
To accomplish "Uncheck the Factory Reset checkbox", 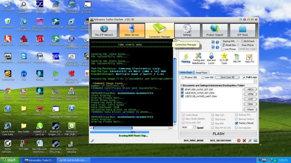I will pos(236,123).
